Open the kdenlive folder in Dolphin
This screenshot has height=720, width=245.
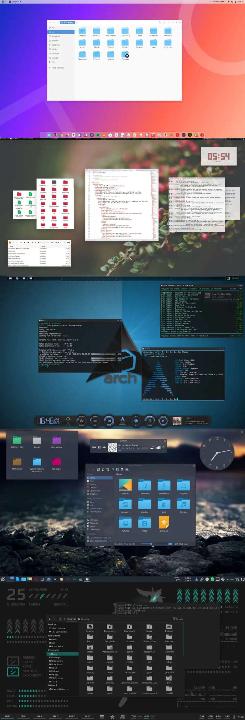click(x=145, y=506)
